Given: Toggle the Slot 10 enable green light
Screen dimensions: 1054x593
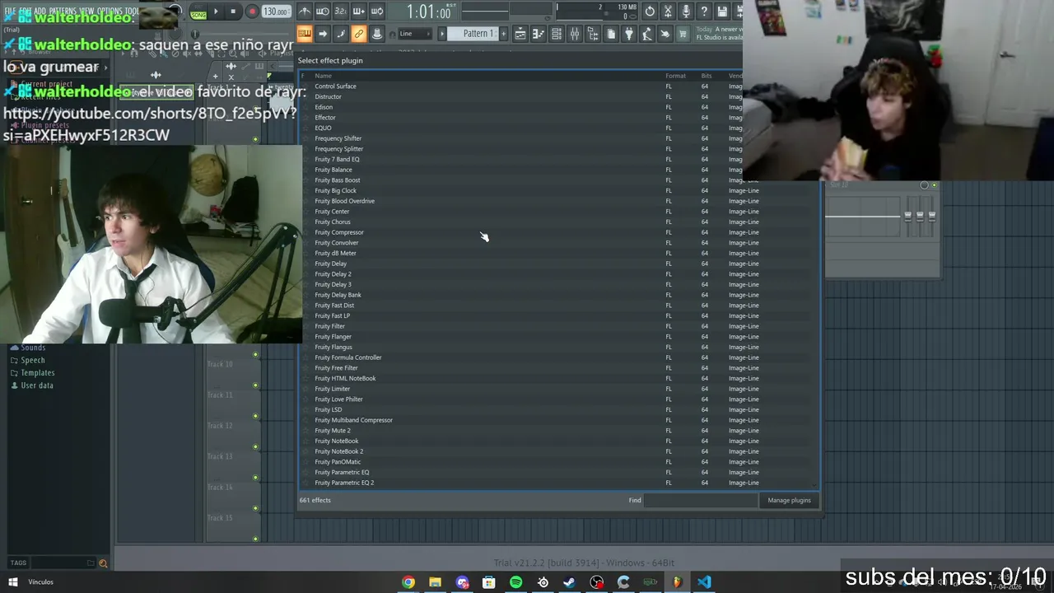Looking at the screenshot, I should click(934, 185).
